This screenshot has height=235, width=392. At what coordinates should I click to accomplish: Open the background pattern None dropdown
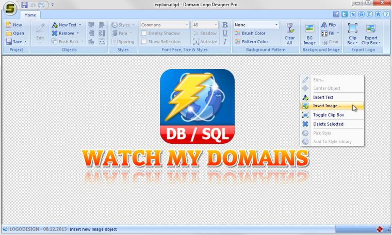(x=256, y=25)
